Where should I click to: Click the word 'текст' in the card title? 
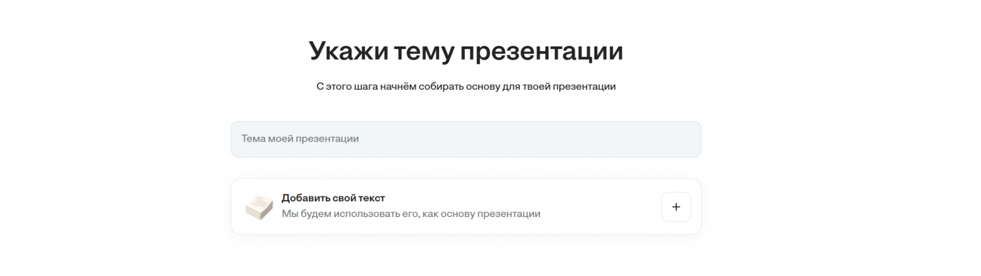[371, 198]
